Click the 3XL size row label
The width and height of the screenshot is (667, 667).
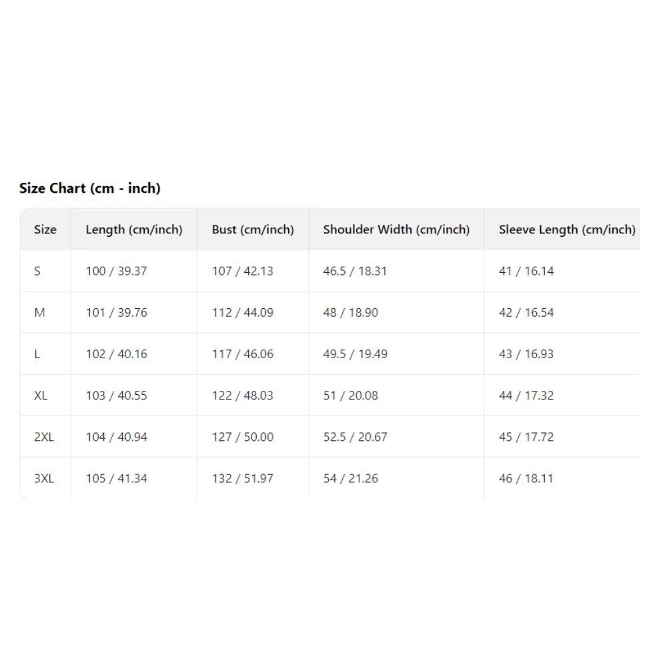click(44, 478)
